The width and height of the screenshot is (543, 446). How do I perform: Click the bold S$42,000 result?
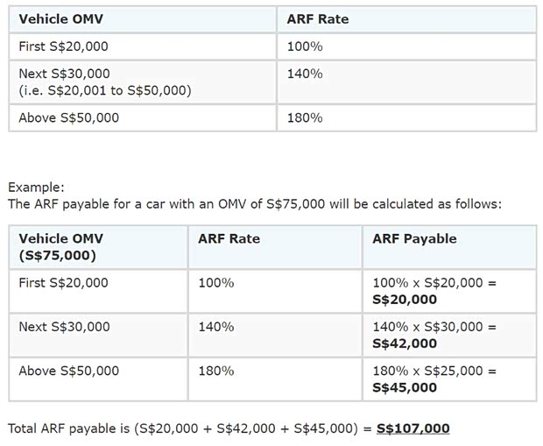click(405, 343)
